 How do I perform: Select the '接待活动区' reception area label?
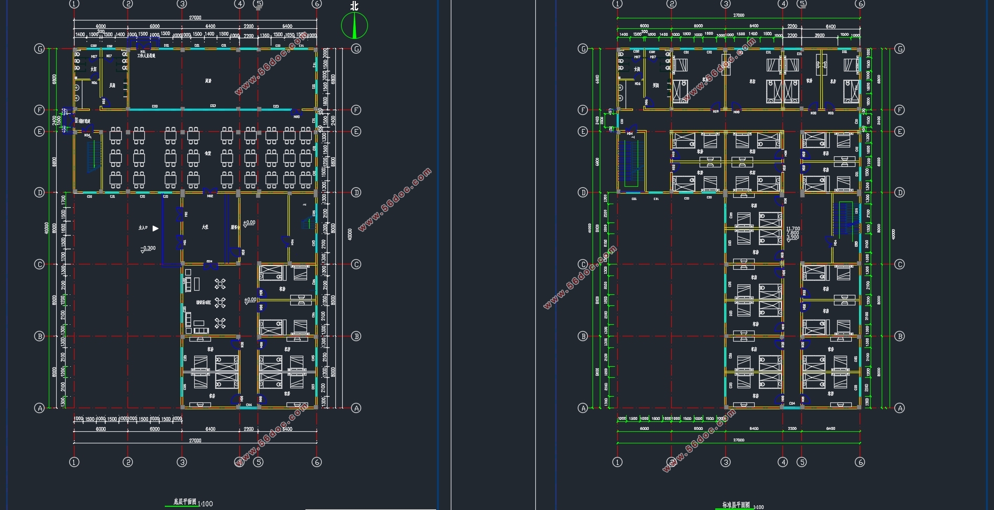point(204,303)
